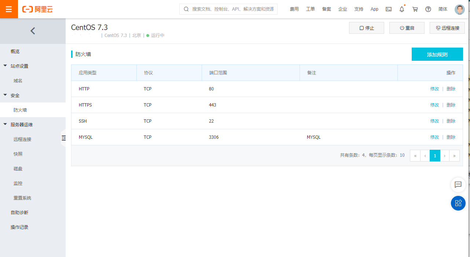Open the user avatar profile menu
470x257 pixels.
459,9
